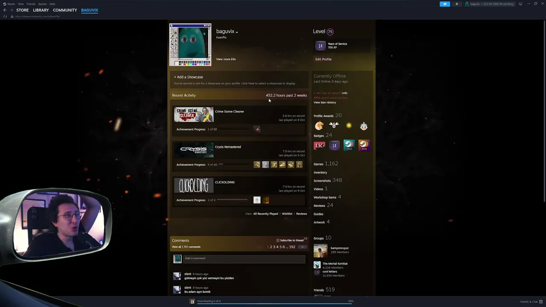This screenshot has height=307, width=546.
Task: Select the BAGUVIX tab
Action: 90,10
